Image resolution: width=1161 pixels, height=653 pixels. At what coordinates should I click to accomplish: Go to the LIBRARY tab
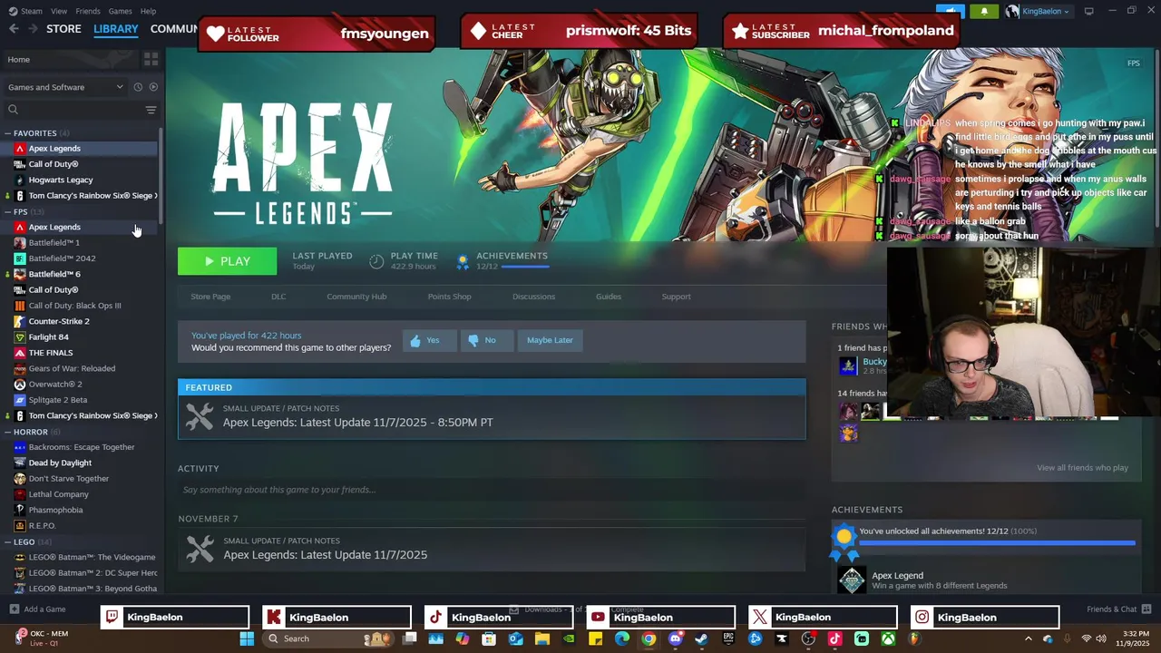[x=116, y=29]
